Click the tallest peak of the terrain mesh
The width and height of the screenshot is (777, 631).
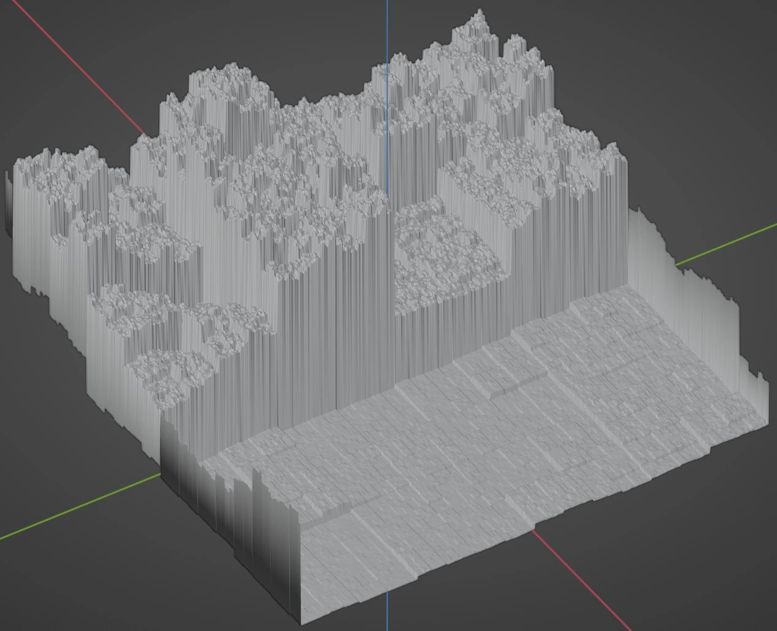point(479,15)
